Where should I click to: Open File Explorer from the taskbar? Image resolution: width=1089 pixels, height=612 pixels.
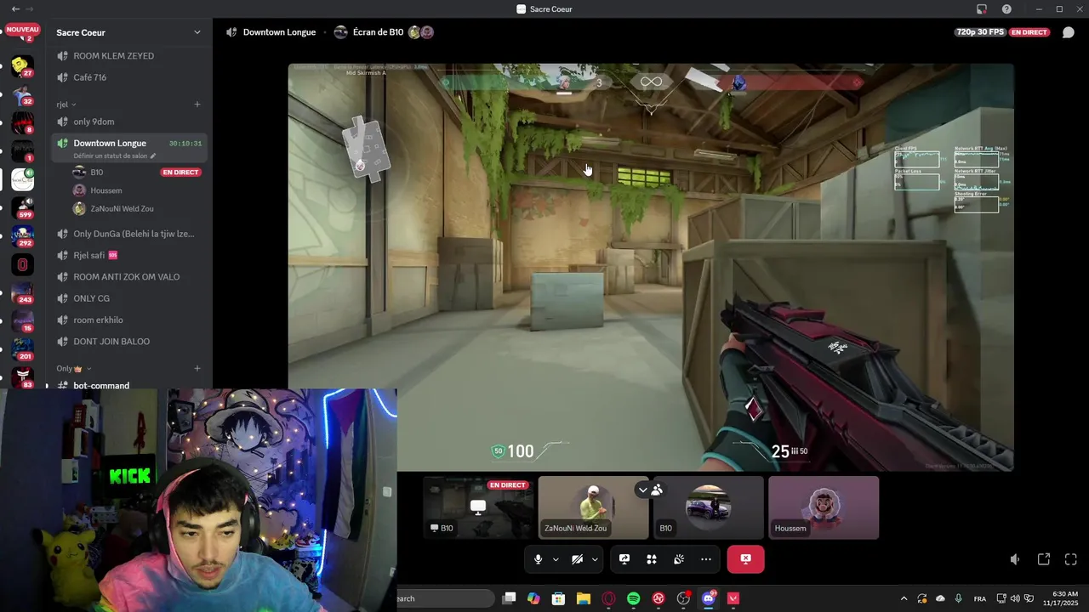tap(584, 598)
